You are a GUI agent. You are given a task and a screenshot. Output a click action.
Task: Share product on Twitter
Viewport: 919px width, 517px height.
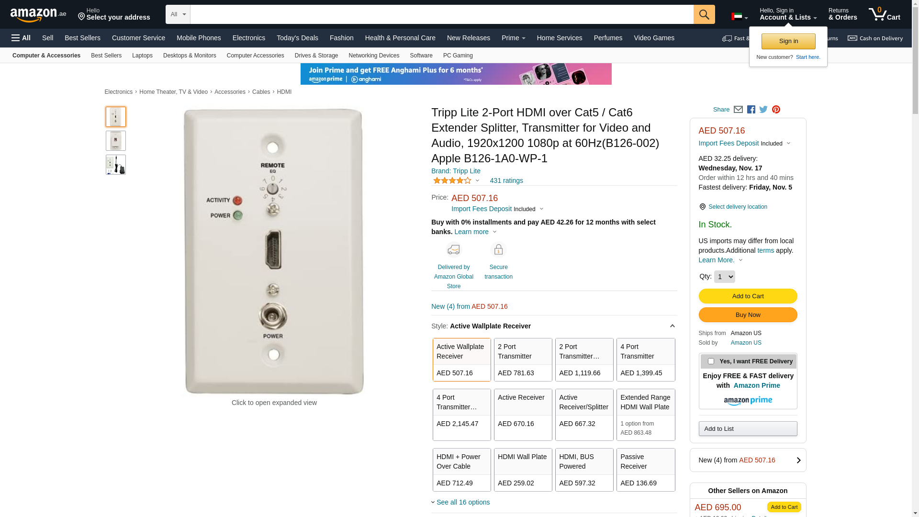(x=763, y=110)
